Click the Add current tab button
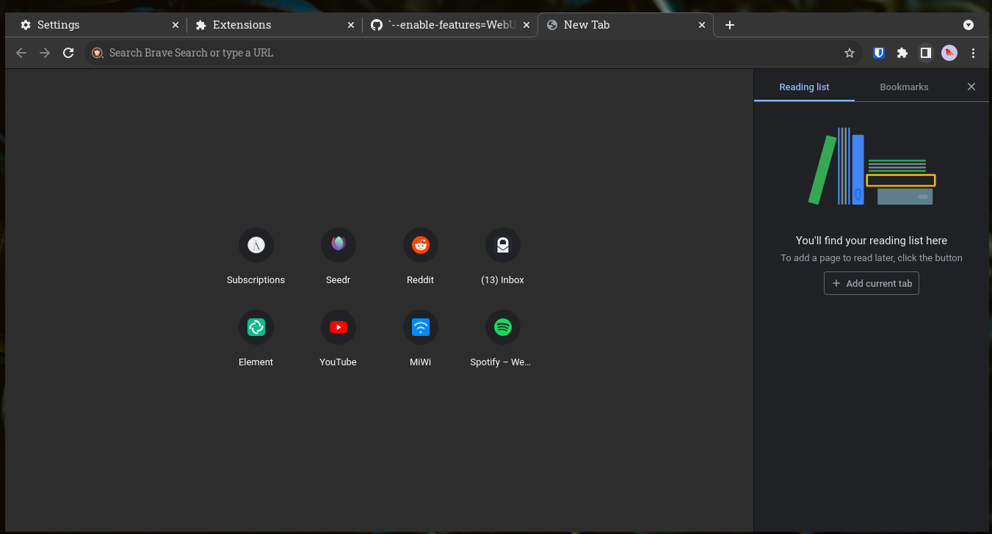This screenshot has width=992, height=534. [871, 283]
